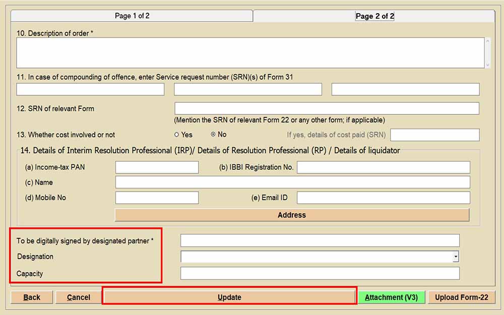Click the SRN of relevant Form field
Viewport: 504px width, 315px height.
(327, 108)
